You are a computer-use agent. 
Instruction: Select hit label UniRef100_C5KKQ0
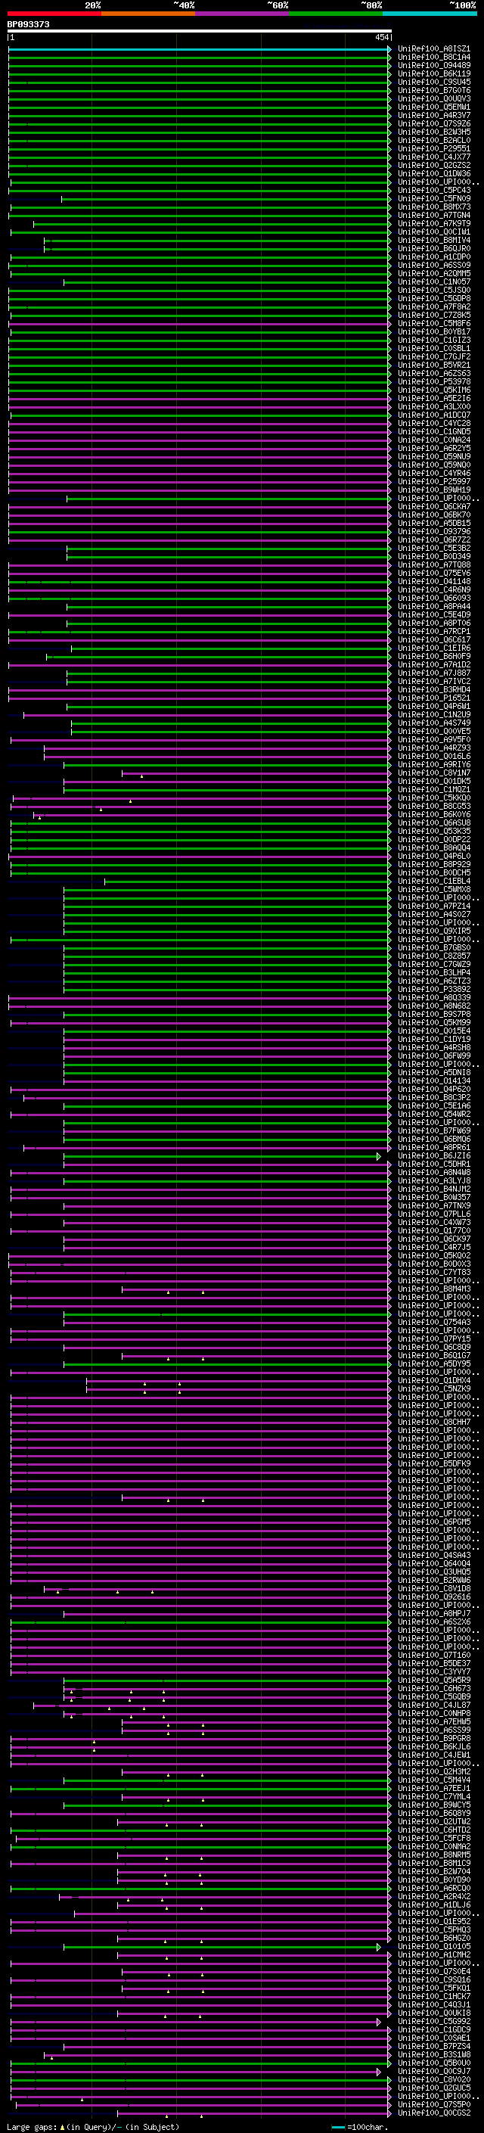pos(433,798)
